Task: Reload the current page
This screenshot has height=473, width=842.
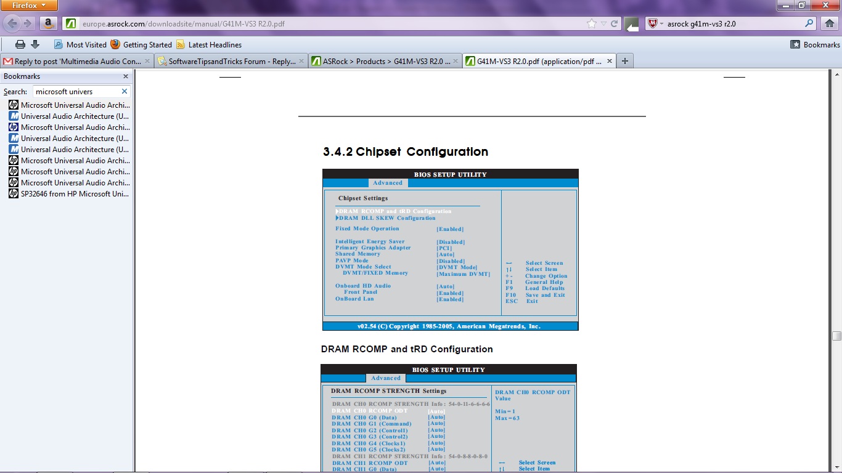Action: point(614,24)
